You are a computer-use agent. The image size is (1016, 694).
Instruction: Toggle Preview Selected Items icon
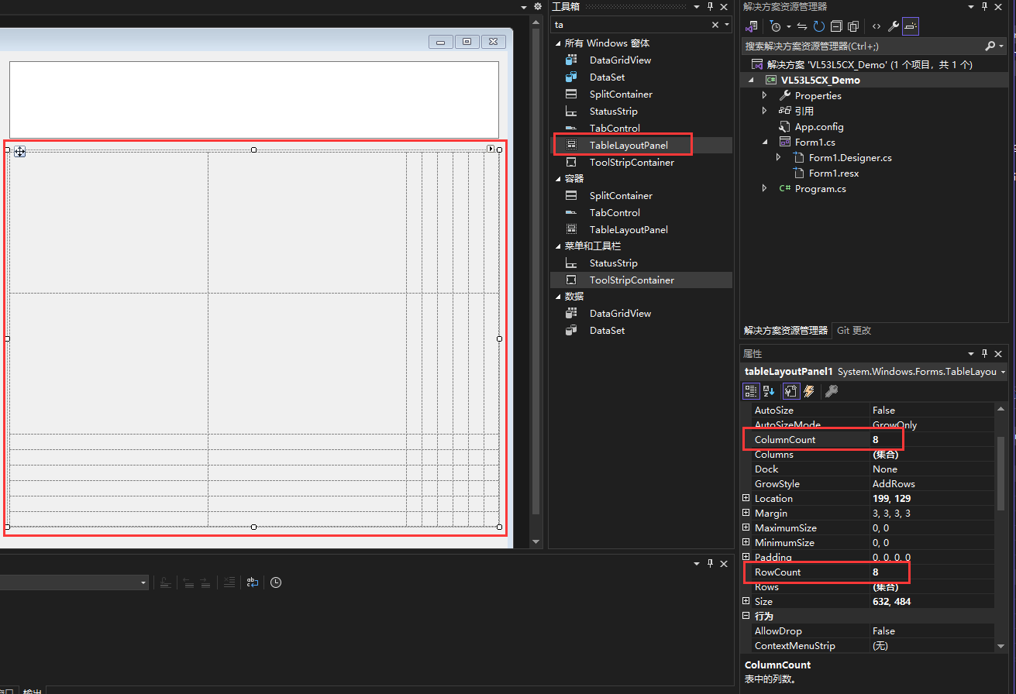coord(911,26)
